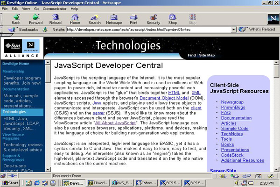Click sidebar scrollbar down arrow

tap(48, 169)
